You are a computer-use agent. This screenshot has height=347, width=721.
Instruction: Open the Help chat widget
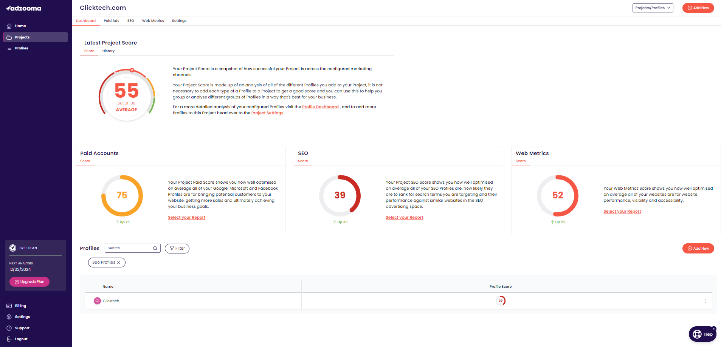coord(702,334)
